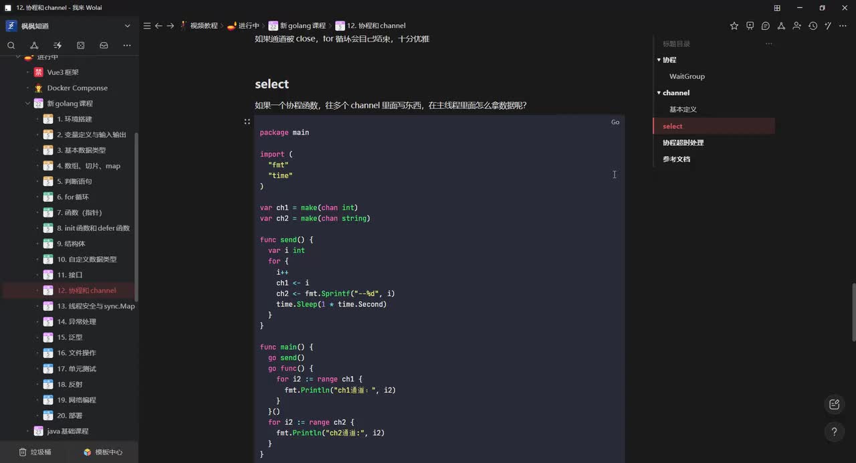Start presentation mode icon
This screenshot has height=463, width=856.
pos(750,25)
